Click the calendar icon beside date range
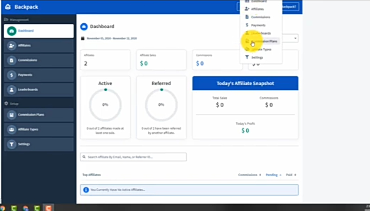Viewport: 370px width, 211px height. pos(83,39)
